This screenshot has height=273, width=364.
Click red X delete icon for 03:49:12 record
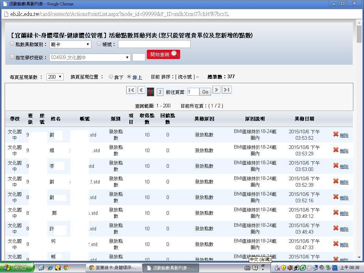[336, 213]
